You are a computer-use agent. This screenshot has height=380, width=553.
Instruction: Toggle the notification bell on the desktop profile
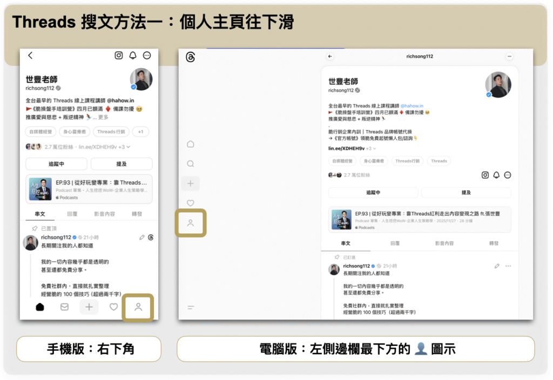pyautogui.click(x=496, y=175)
